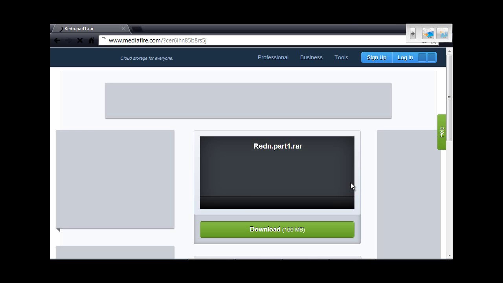
Task: Click the wide banner ad placeholder at top
Action: point(248,101)
